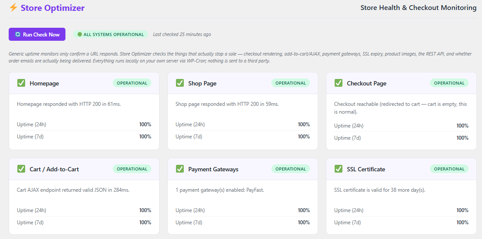Screen dimensions: 482x239
Task: Click Uptime (7d) label in Cart / Add-to-Cart card
Action: (30, 222)
